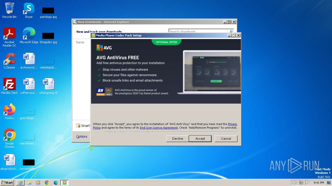The width and height of the screenshot is (332, 186).
Task: Open Acrobat Reader DC desktop shortcut
Action: [9, 37]
